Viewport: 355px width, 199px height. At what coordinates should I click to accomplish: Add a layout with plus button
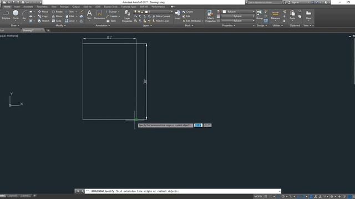(34, 196)
